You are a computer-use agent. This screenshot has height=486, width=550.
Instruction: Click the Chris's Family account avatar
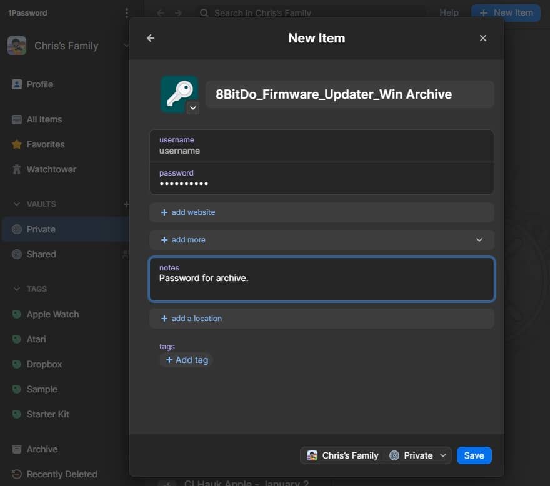(17, 46)
